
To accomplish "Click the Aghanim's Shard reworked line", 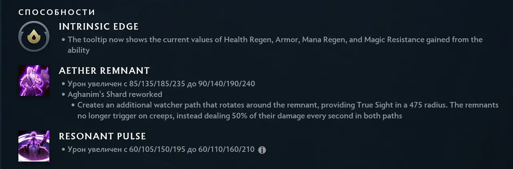I will tap(115, 95).
